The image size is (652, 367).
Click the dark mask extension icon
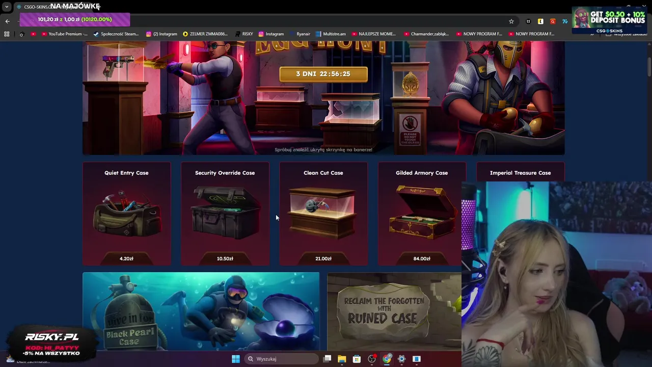pos(528,21)
